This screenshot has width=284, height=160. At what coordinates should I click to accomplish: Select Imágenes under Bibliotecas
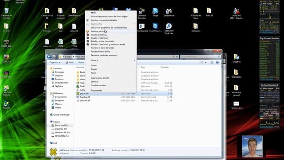pos(59,100)
